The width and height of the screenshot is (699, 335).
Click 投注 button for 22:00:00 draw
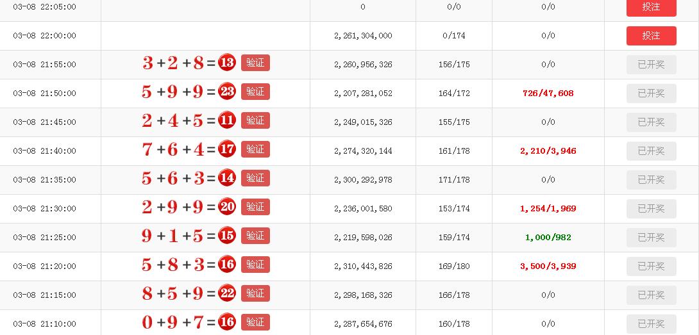(651, 36)
